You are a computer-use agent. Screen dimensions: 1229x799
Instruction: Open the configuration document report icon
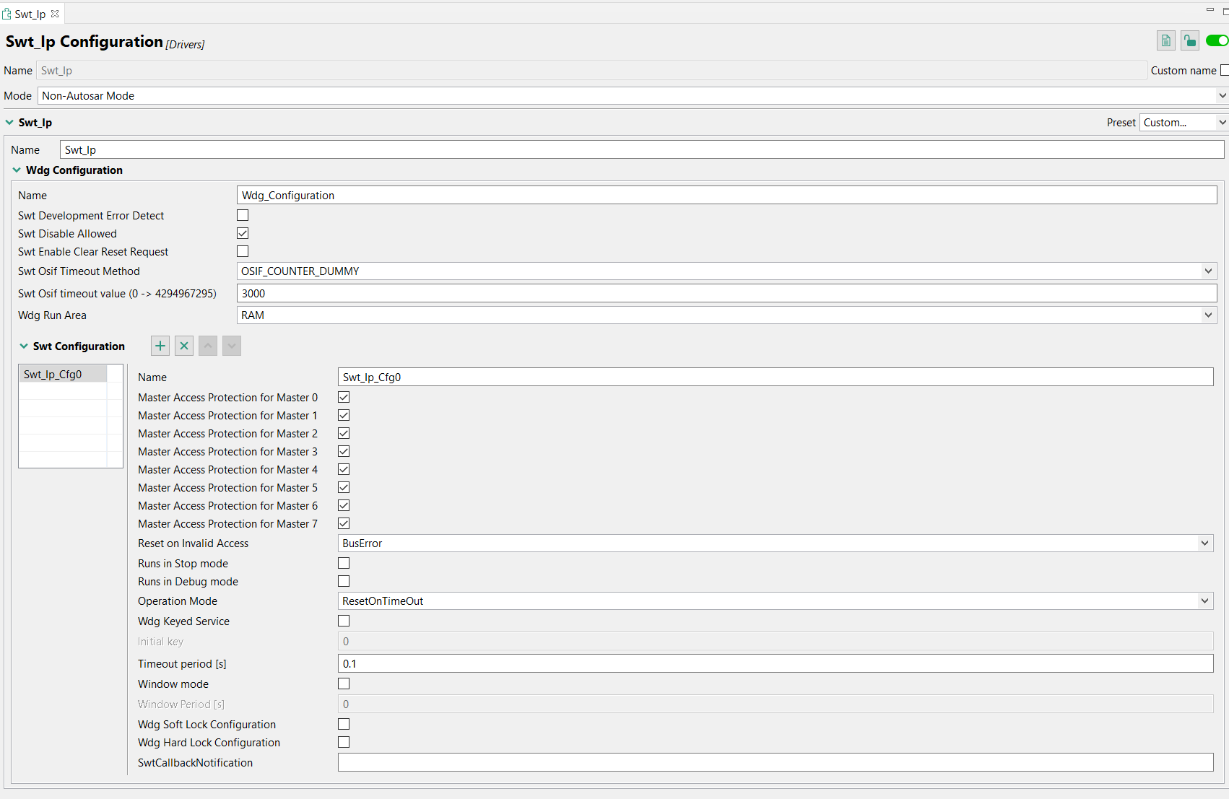point(1165,40)
